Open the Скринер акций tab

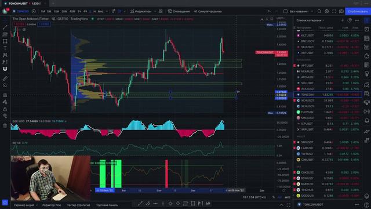24,205
